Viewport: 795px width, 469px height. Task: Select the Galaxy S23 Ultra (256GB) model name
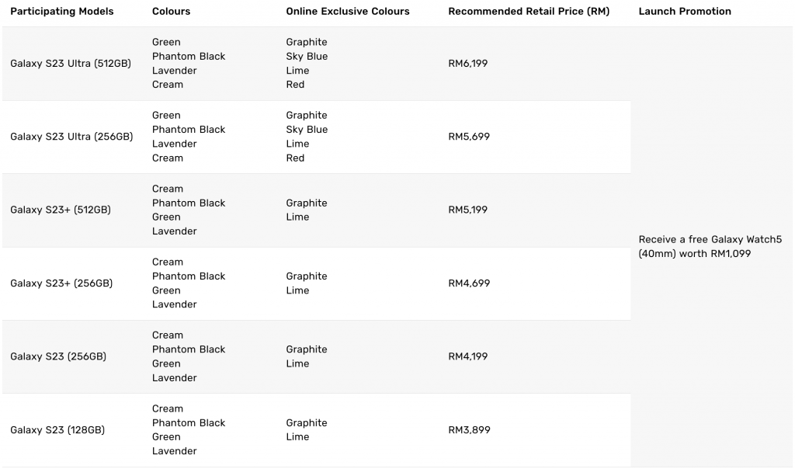tap(71, 137)
